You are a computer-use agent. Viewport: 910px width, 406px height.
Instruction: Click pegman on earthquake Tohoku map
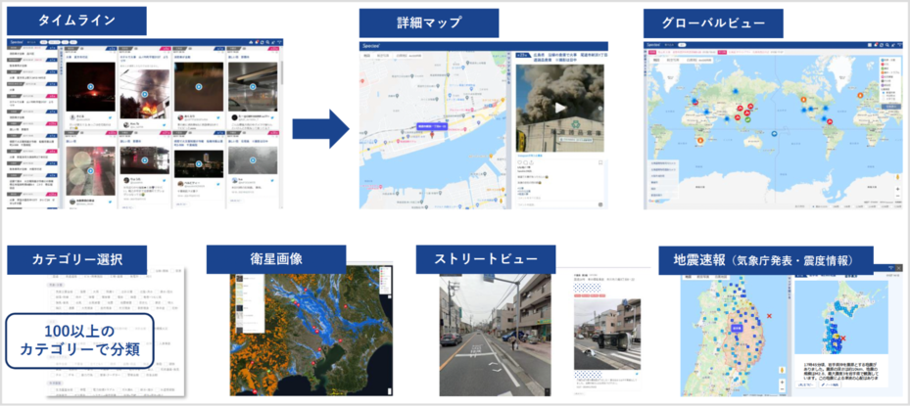click(783, 371)
